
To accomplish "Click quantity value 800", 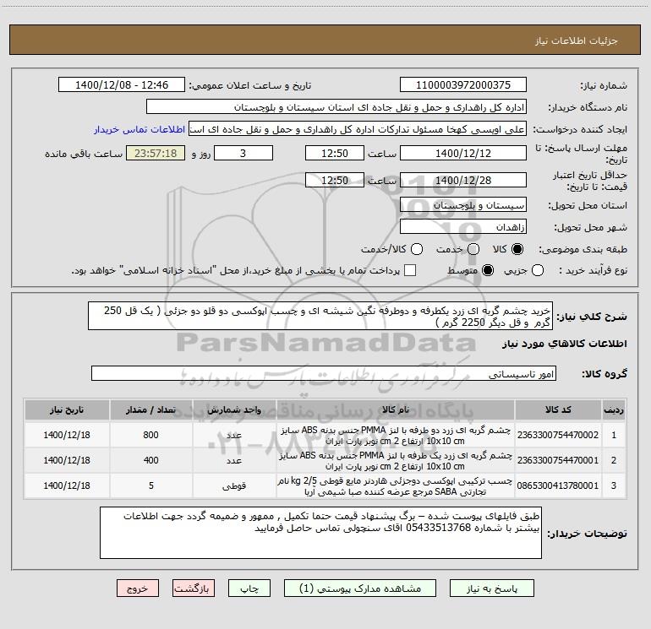I will pos(150,435).
